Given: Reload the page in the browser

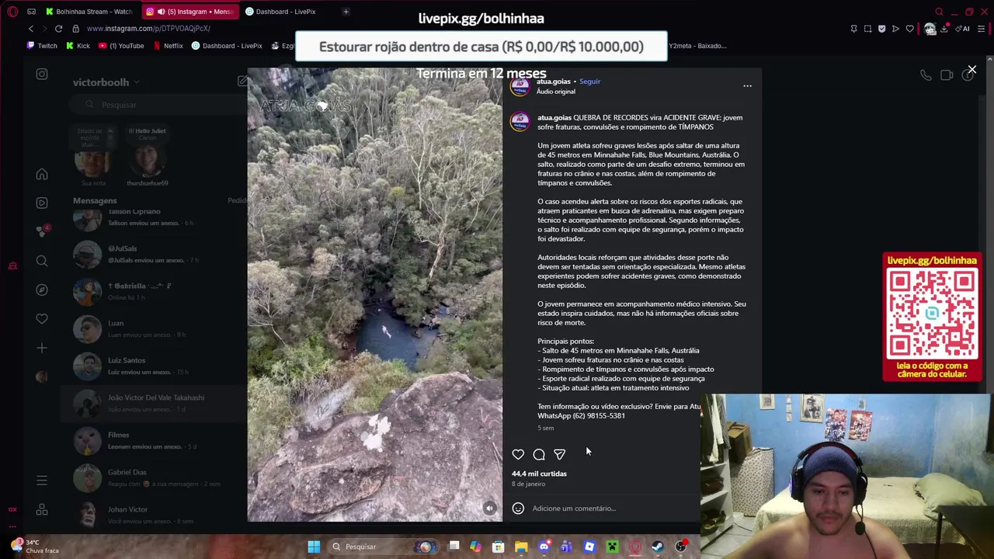Looking at the screenshot, I should tap(58, 29).
